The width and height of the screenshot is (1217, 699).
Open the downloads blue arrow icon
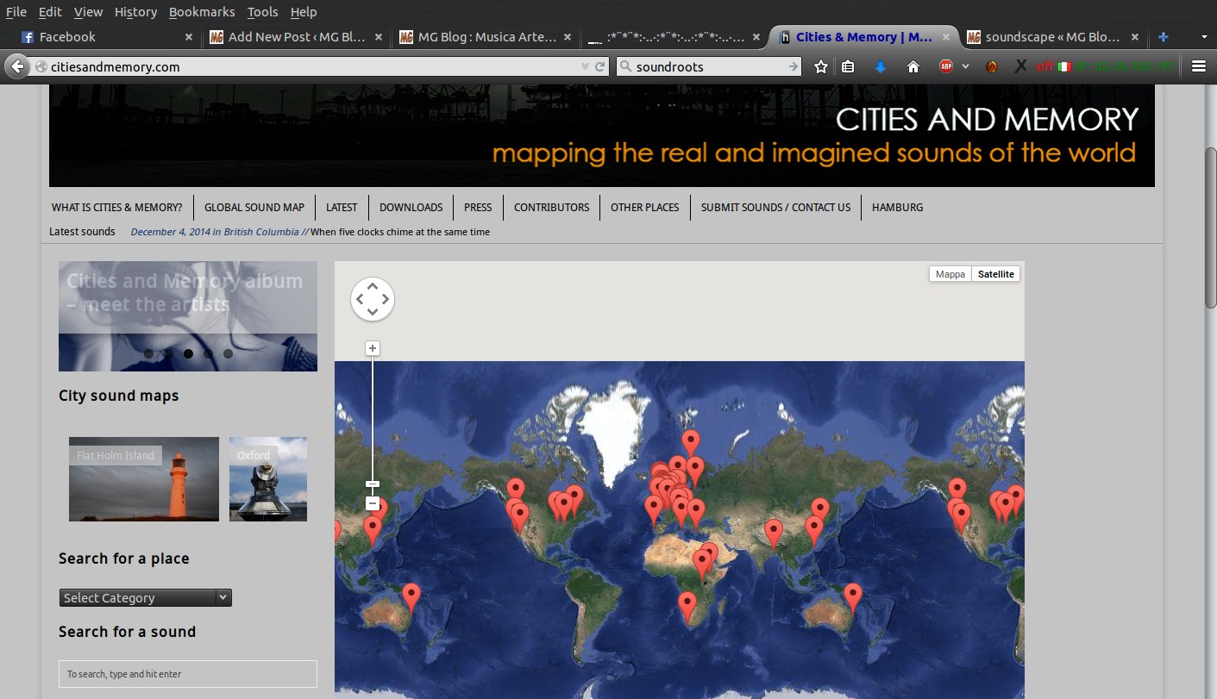point(881,66)
